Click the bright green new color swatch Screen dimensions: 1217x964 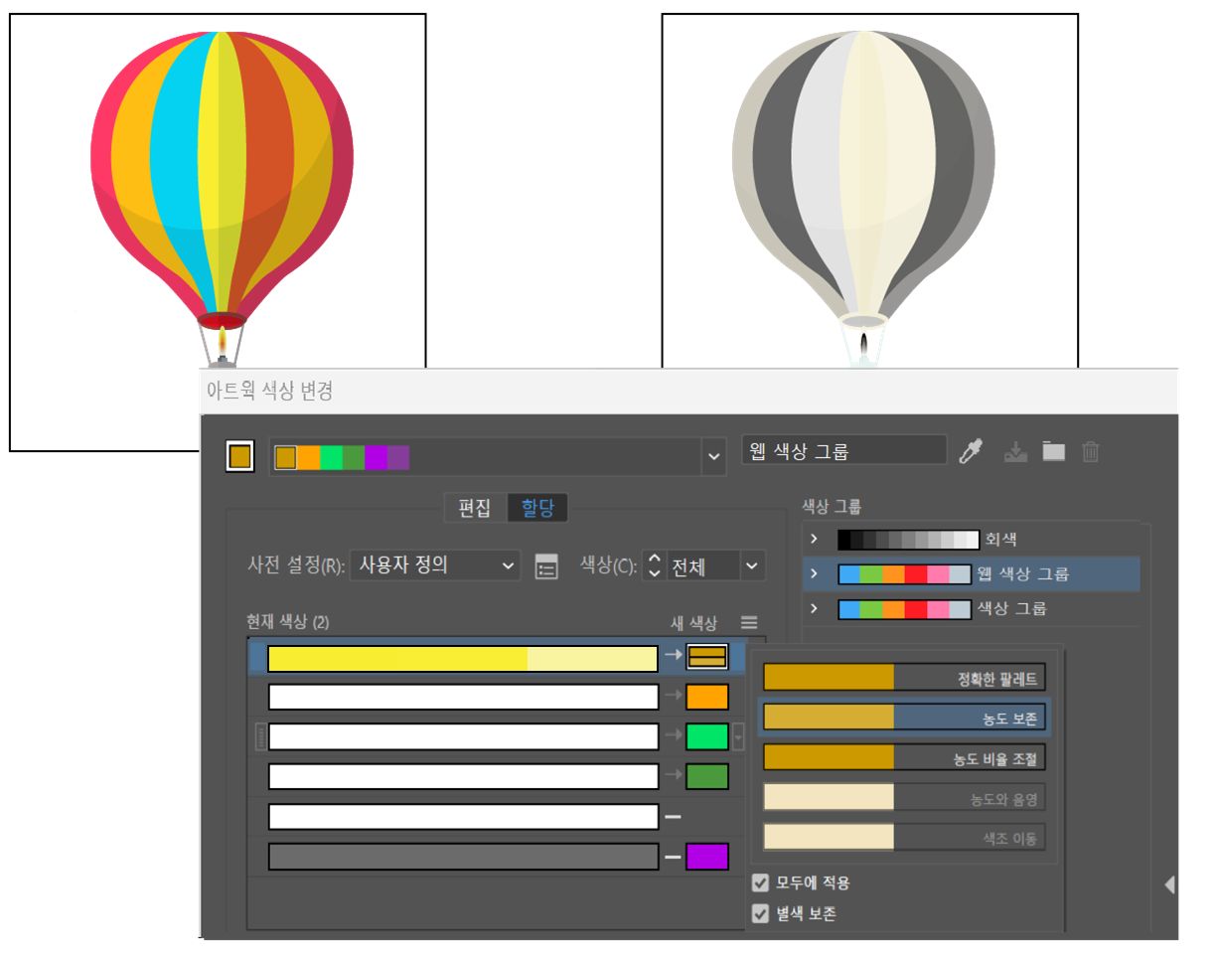(707, 736)
